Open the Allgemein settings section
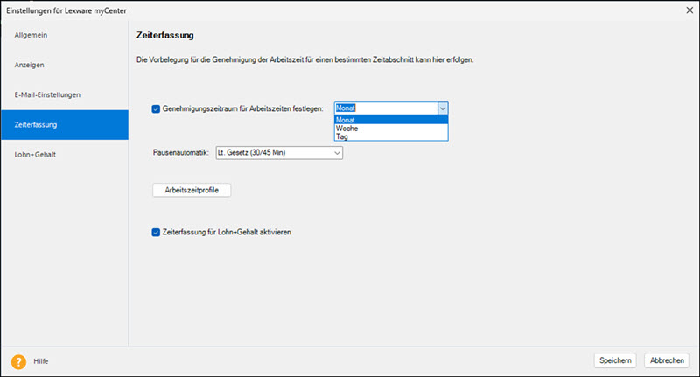Viewport: 700px width, 377px height. (65, 35)
